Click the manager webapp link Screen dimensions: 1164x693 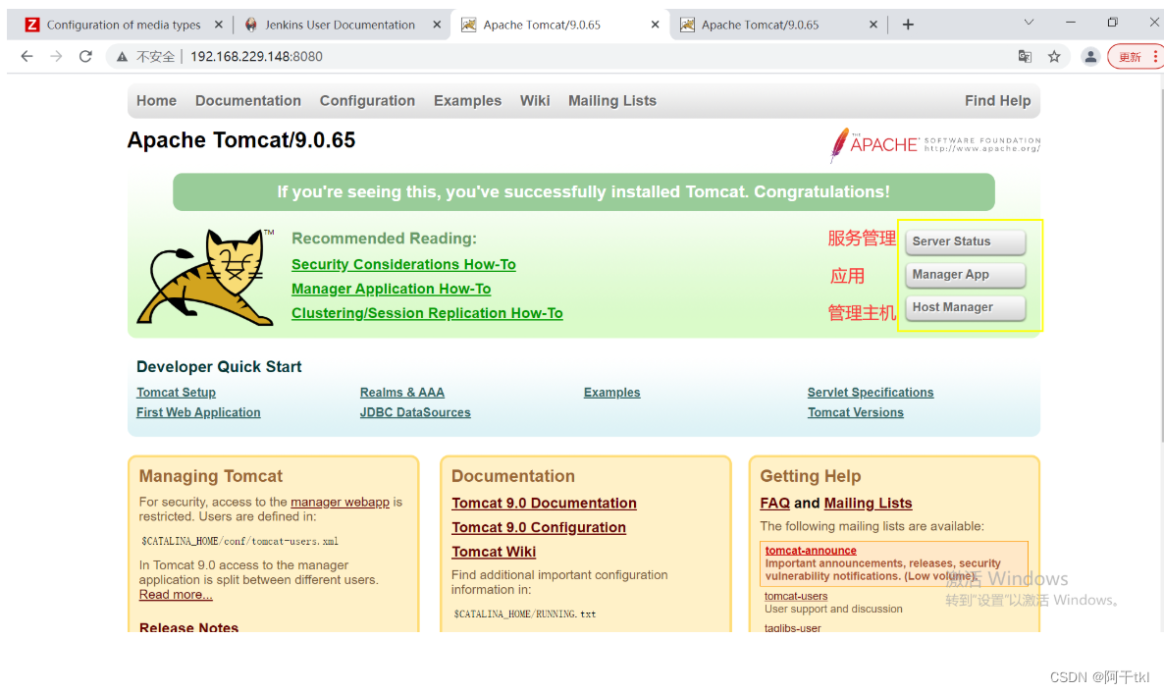pyautogui.click(x=340, y=503)
